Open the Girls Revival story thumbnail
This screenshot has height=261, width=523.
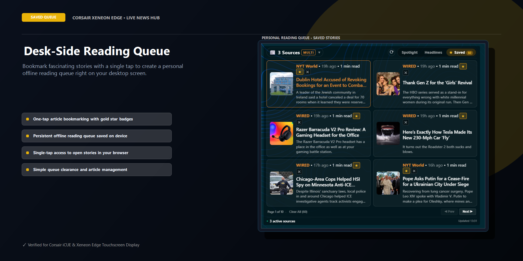point(388,84)
